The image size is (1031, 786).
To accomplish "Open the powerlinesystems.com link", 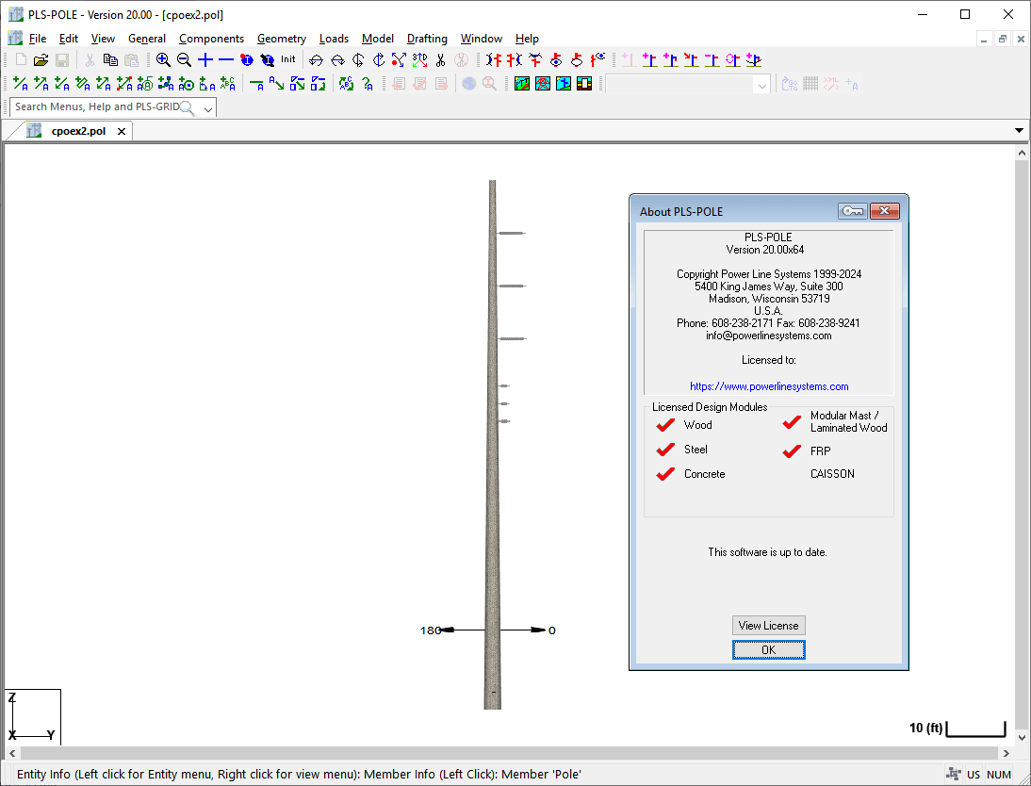I will pyautogui.click(x=769, y=386).
